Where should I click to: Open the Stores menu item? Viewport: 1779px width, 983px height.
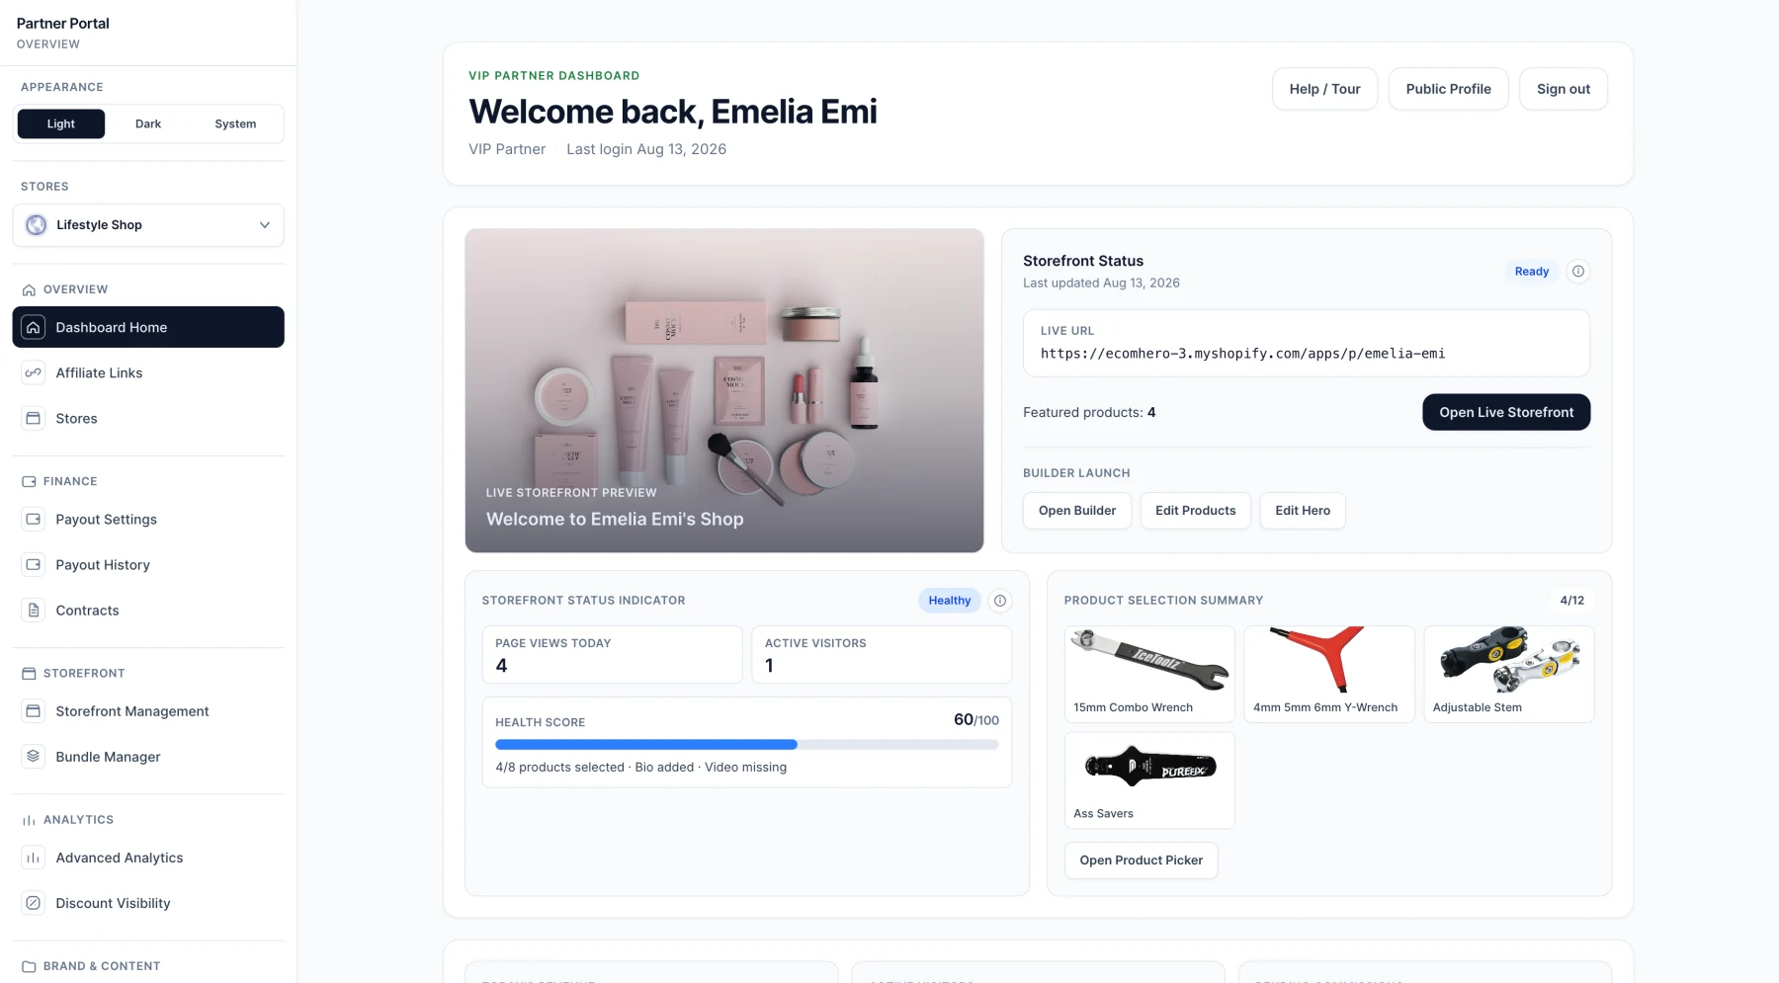pos(148,418)
